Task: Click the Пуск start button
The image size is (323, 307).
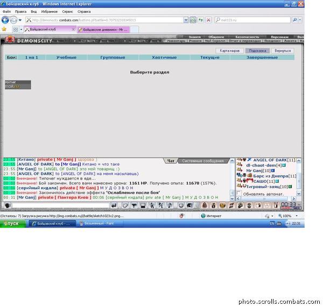Action: pos(13,224)
